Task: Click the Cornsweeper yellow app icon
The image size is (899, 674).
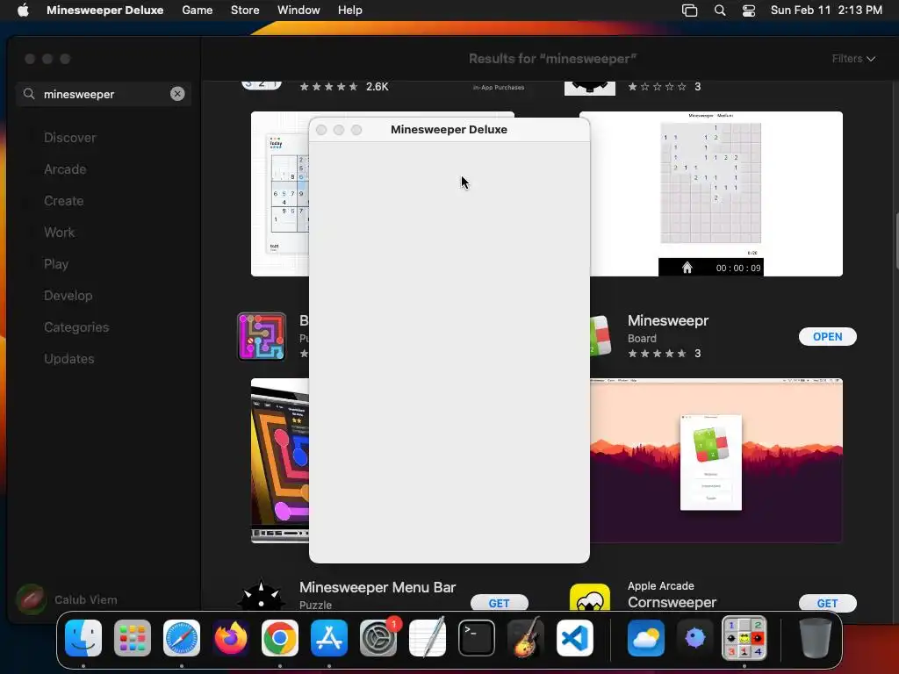Action: (x=590, y=597)
